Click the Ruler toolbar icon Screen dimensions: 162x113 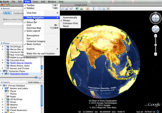(94, 8)
